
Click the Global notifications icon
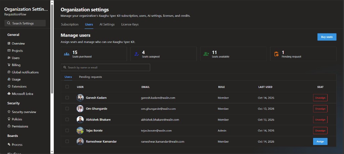click(9, 72)
